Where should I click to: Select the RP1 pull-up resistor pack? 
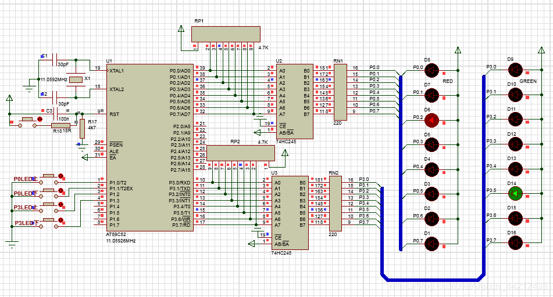click(x=226, y=34)
